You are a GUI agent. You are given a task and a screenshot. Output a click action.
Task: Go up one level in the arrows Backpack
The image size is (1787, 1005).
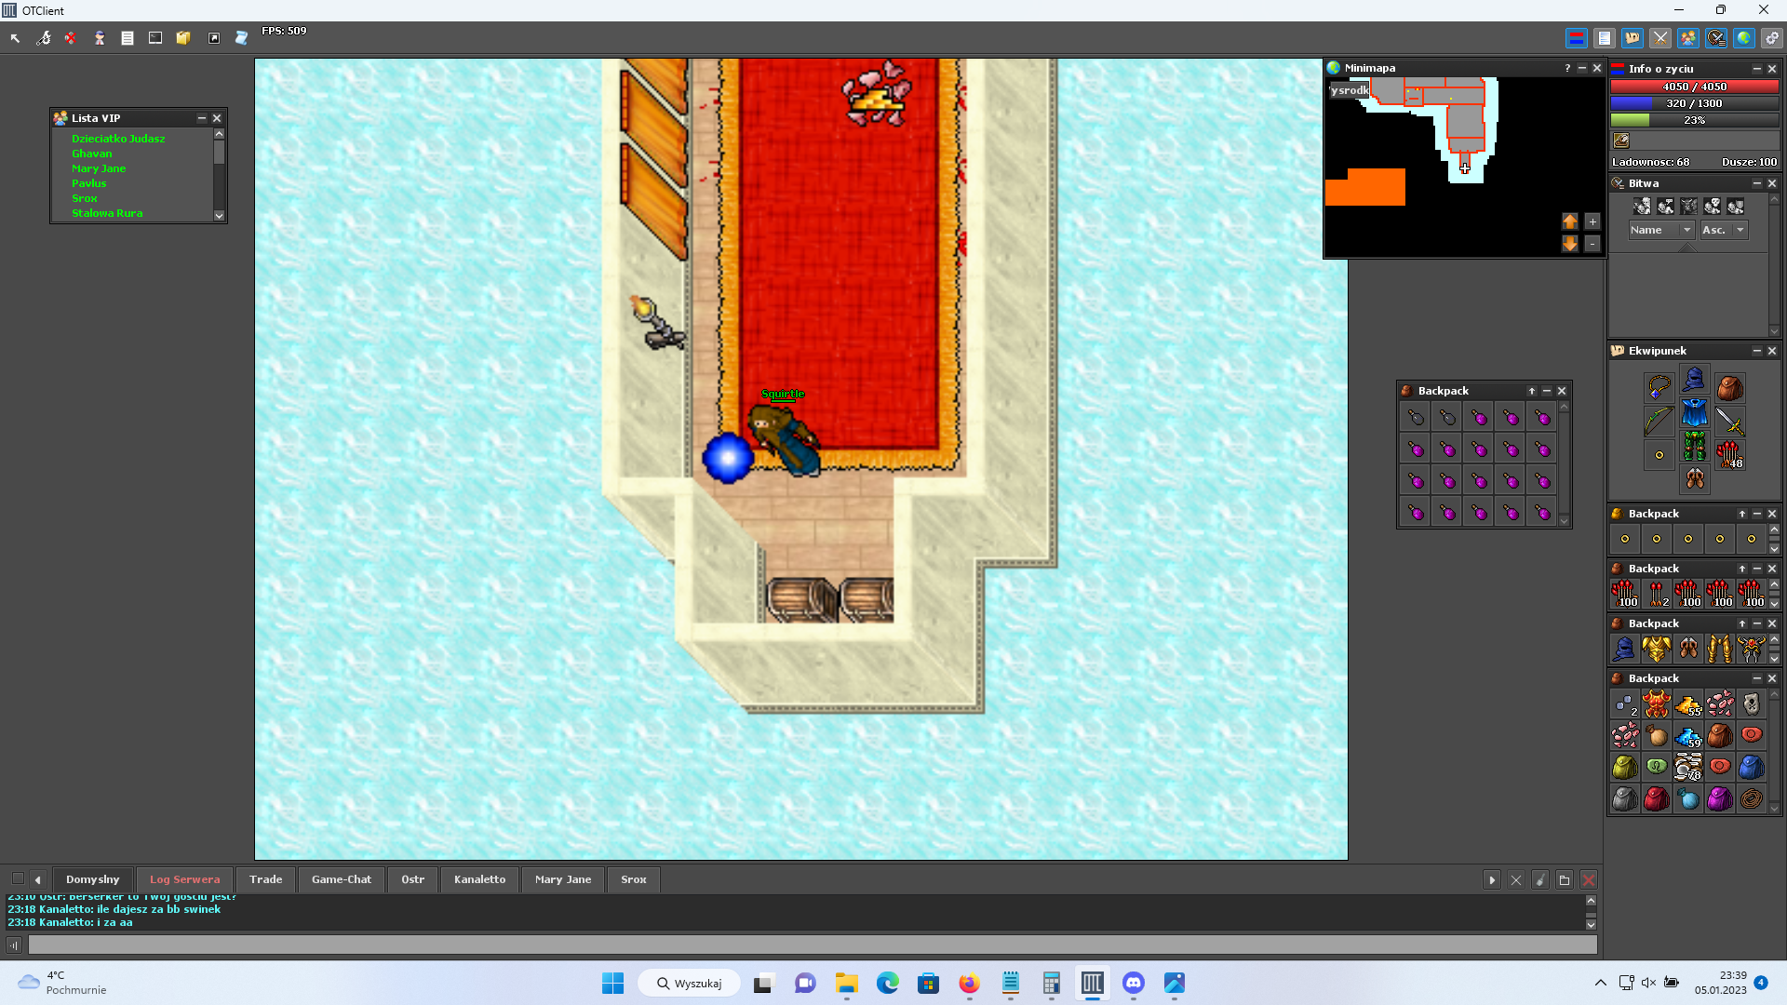tap(1742, 569)
